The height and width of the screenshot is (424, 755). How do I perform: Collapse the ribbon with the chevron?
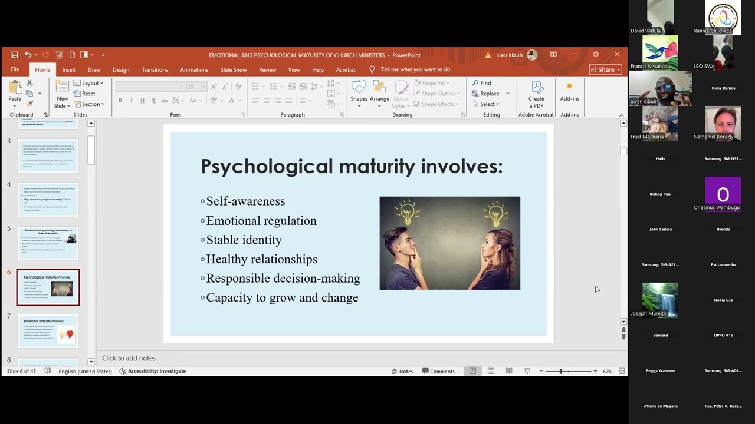[x=621, y=115]
